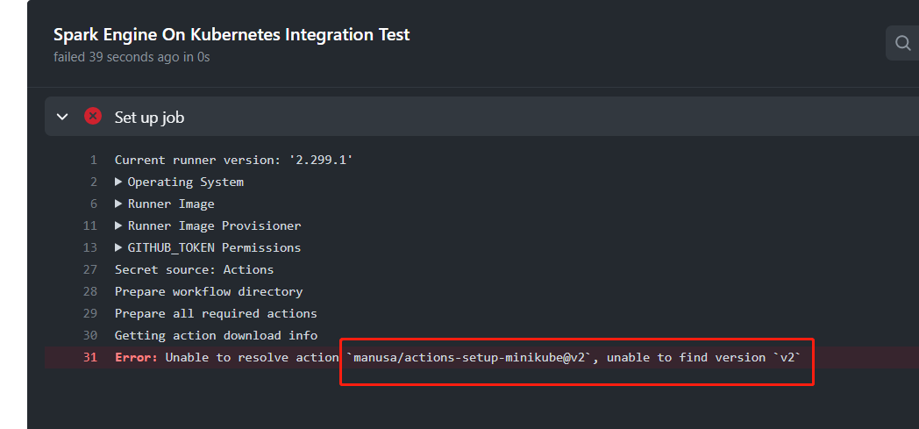Select the 'Prepare all required actions' line
This screenshot has height=429, width=919.
pyautogui.click(x=216, y=313)
